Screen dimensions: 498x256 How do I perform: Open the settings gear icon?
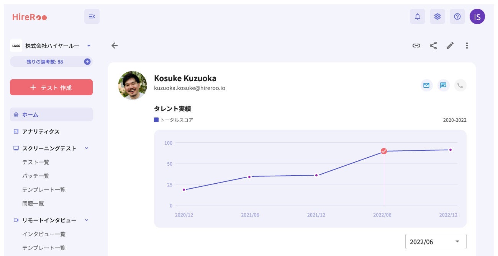[437, 16]
